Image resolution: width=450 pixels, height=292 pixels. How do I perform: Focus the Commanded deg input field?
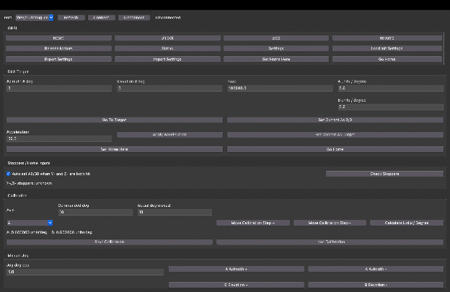tap(95, 212)
